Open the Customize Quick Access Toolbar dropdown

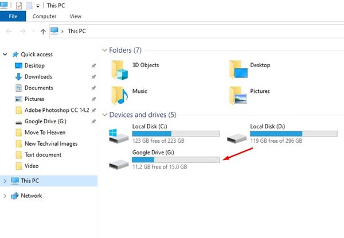[x=38, y=6]
